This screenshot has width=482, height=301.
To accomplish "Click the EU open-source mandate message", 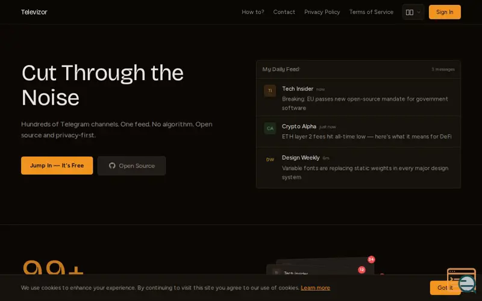I will (x=365, y=104).
